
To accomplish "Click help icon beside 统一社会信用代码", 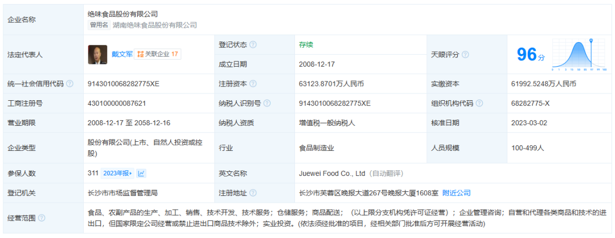I will (x=70, y=84).
